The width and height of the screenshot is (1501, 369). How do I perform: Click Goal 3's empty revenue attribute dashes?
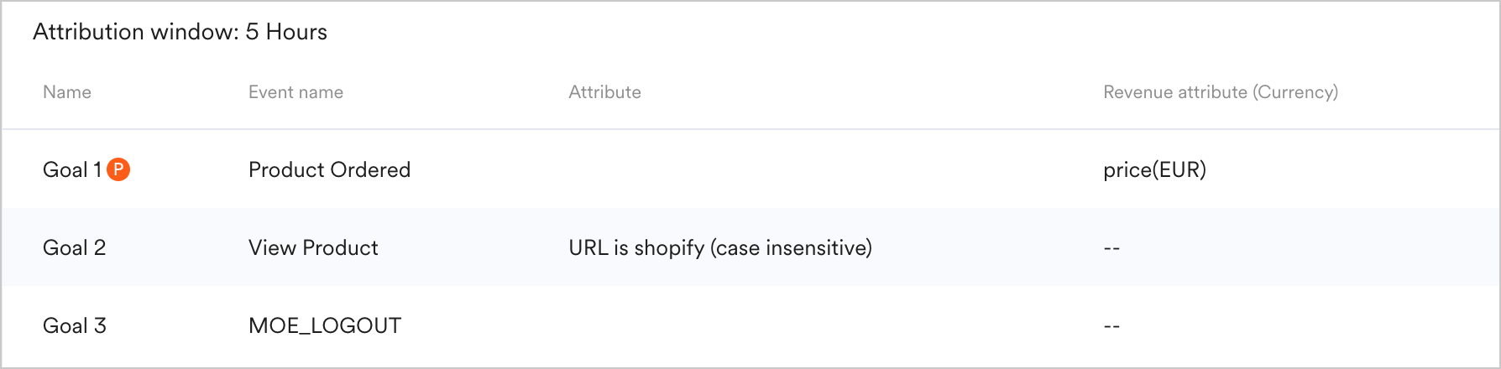click(x=1111, y=326)
